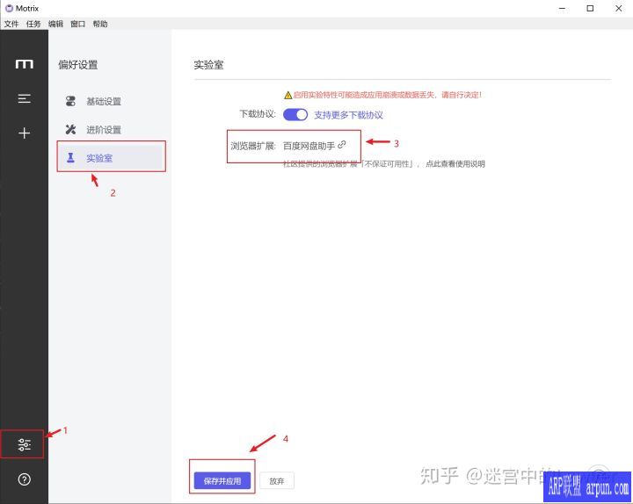Screen dimensions: 633x504
Task: Click the 基础设置 toggle icon
Action: 71,101
